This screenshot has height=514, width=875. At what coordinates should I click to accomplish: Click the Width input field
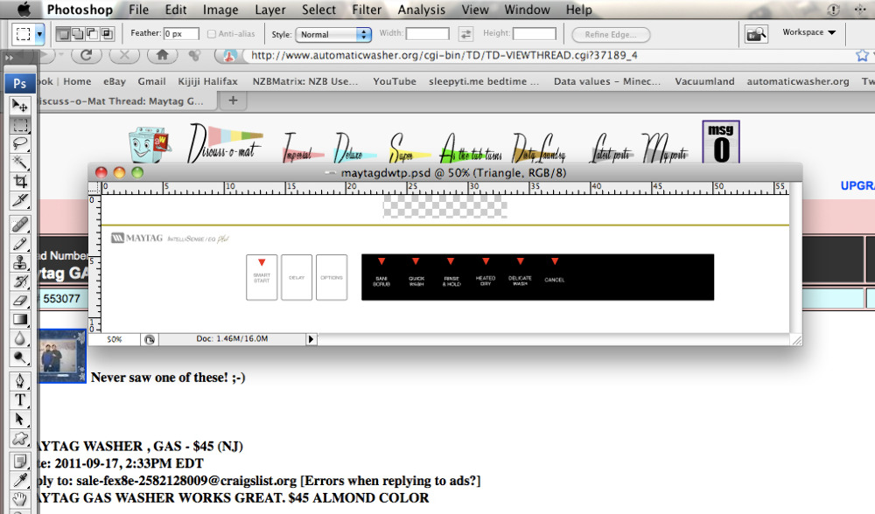point(428,34)
